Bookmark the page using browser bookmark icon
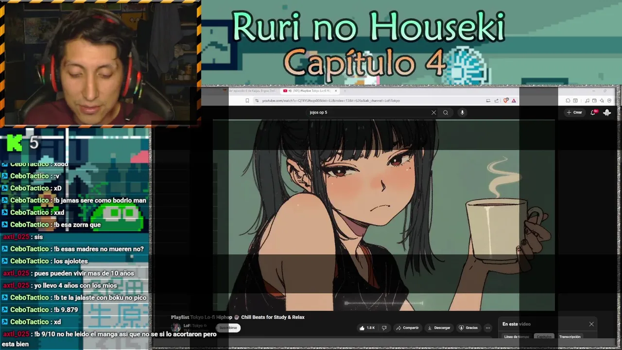Viewport: 622px width, 350px height. coord(247,101)
